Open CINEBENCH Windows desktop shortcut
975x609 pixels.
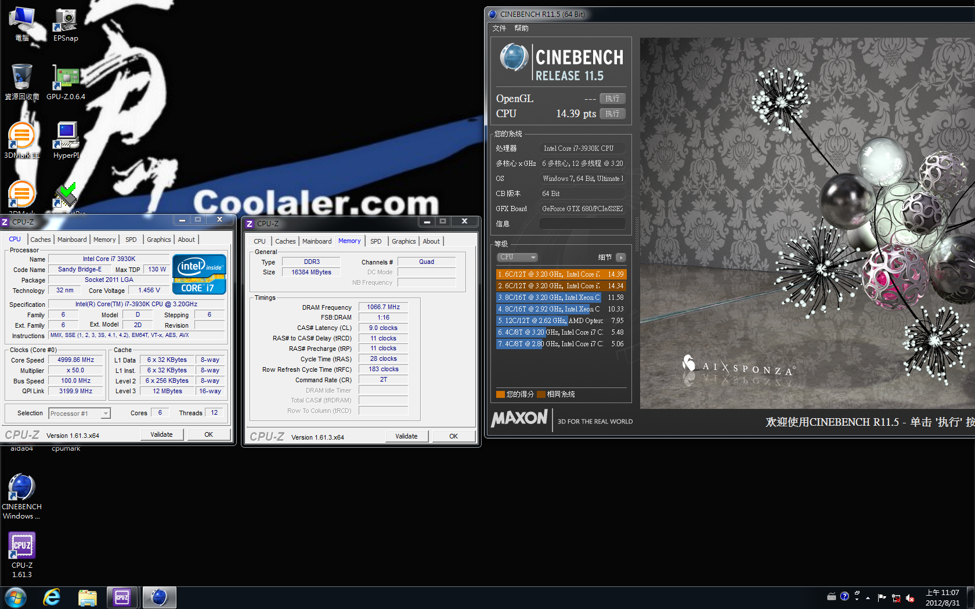22,496
